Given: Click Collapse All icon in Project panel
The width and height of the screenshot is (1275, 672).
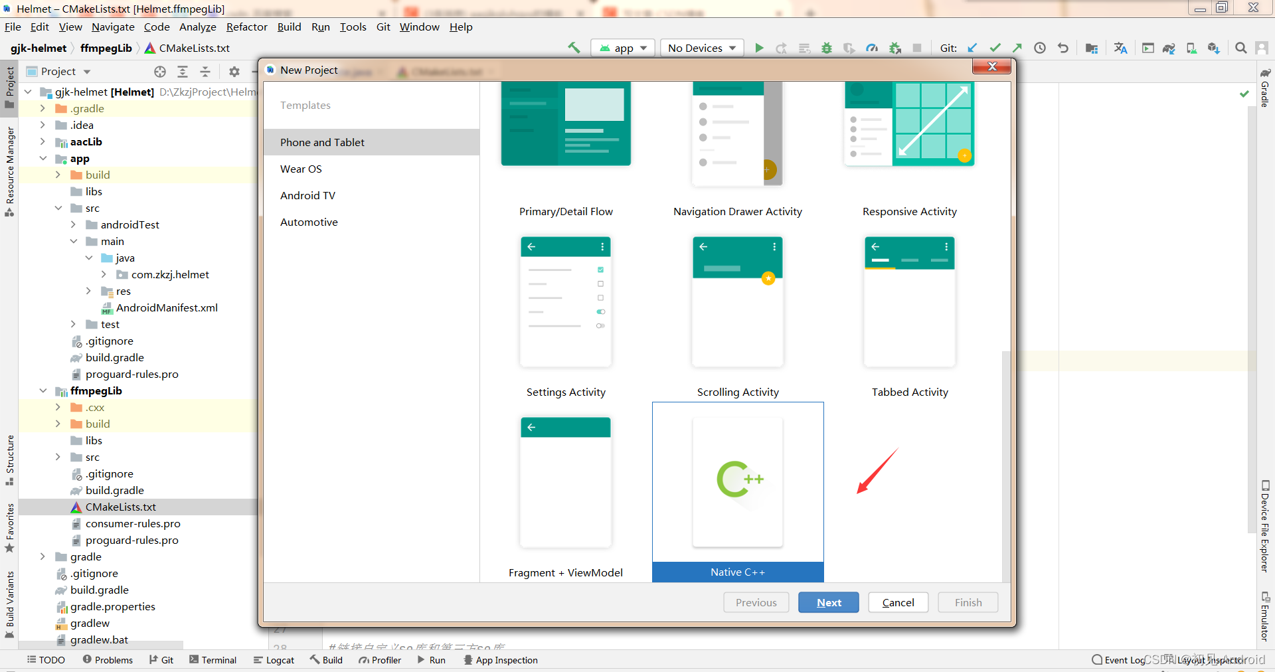Looking at the screenshot, I should pyautogui.click(x=205, y=71).
